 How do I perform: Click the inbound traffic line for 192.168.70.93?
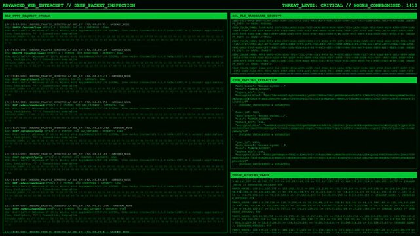(x=67, y=24)
